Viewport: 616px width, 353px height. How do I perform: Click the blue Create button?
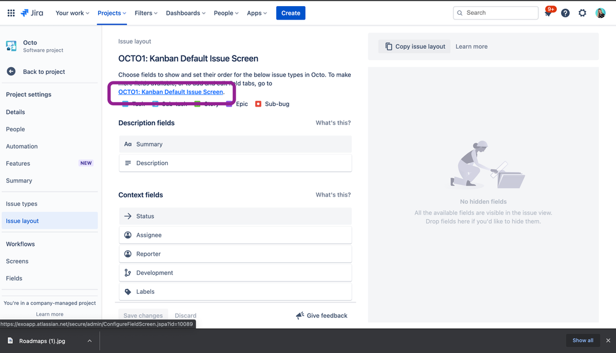tap(290, 13)
